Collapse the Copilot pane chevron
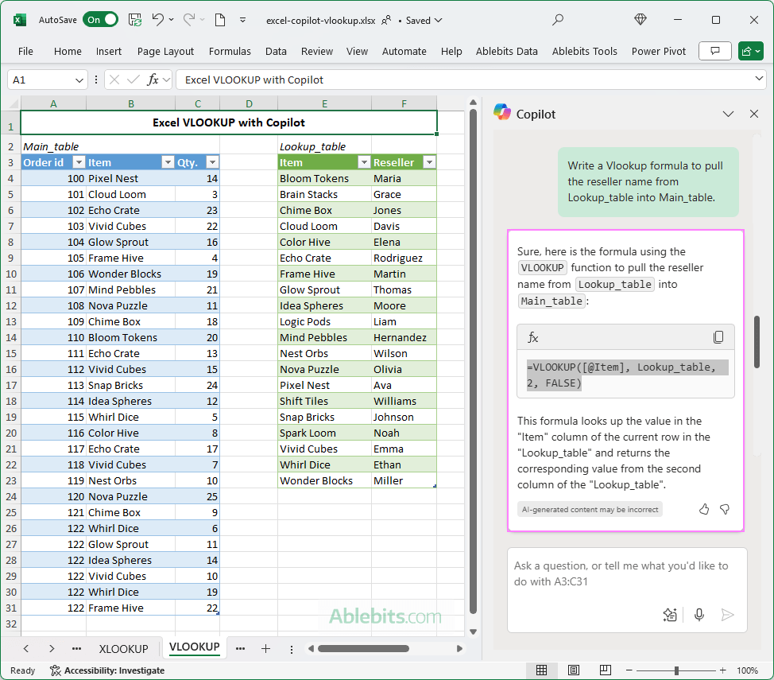The image size is (774, 680). 728,115
